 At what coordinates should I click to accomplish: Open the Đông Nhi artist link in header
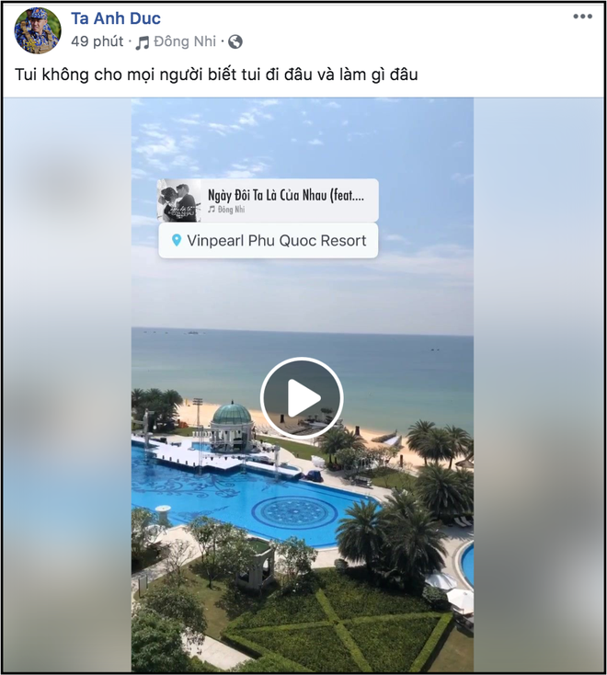[x=185, y=41]
